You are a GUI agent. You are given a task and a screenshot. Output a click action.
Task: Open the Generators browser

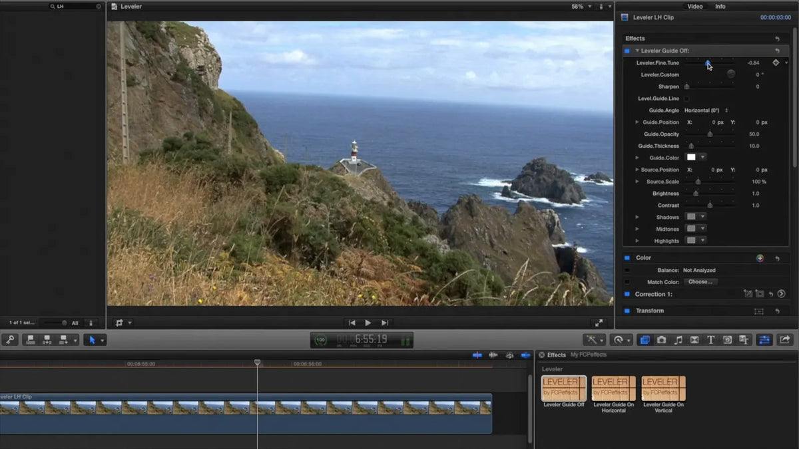coord(727,340)
